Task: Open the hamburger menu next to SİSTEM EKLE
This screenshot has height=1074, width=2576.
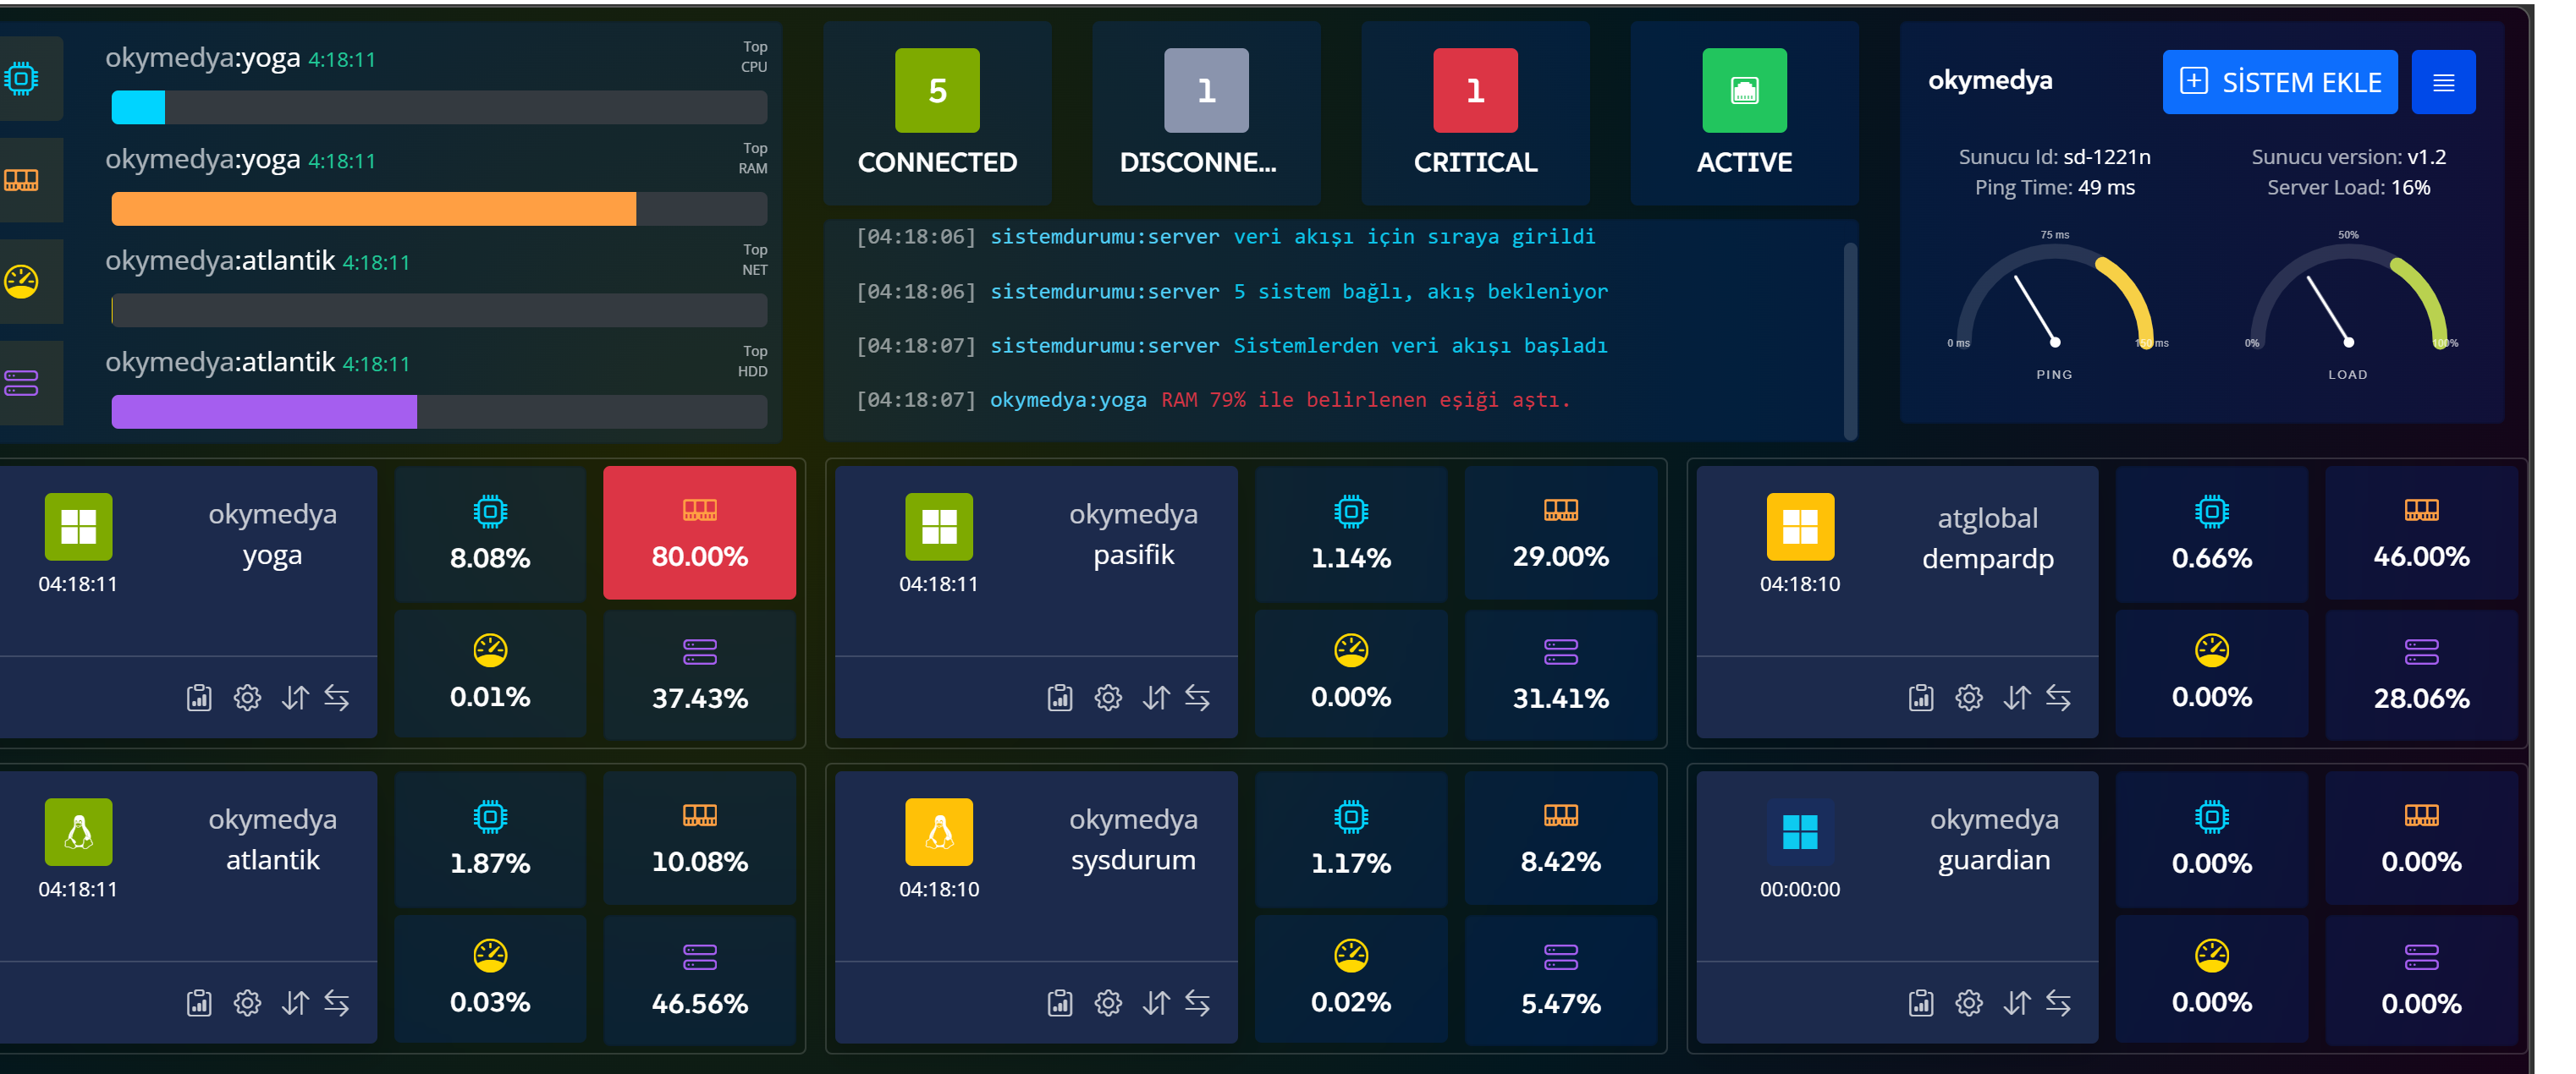Action: tap(2443, 82)
